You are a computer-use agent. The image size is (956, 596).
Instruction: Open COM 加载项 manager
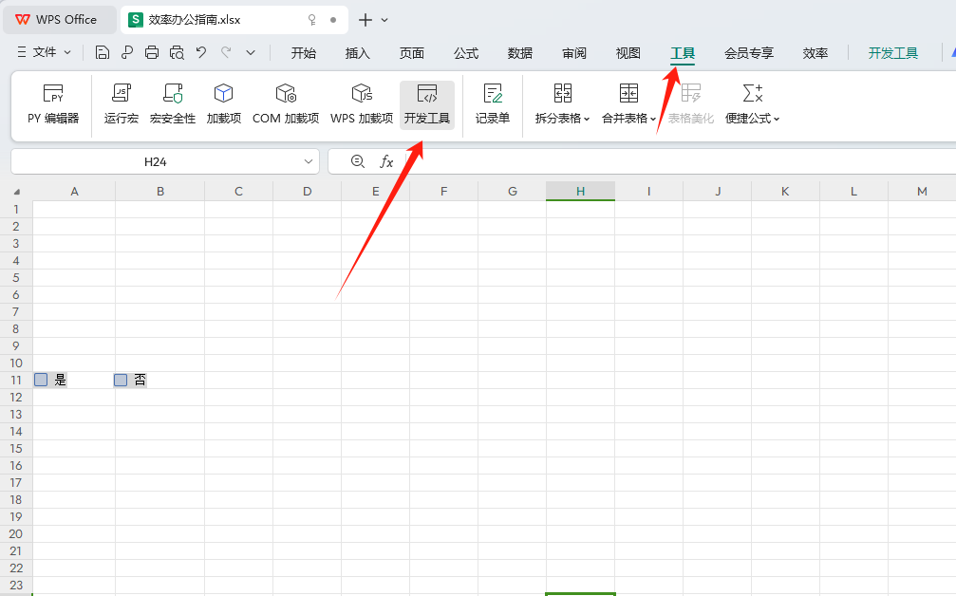(286, 104)
